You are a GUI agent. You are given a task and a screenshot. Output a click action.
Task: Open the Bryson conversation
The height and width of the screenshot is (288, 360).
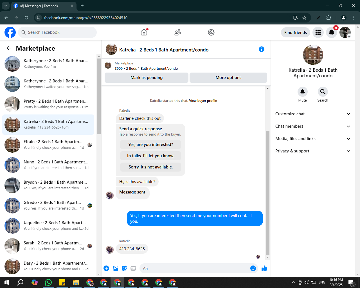48,185
